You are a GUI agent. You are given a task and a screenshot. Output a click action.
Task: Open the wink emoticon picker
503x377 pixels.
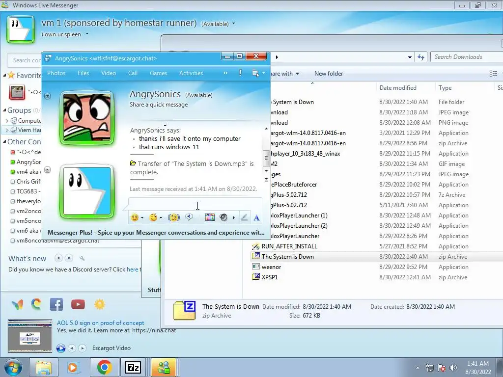153,217
